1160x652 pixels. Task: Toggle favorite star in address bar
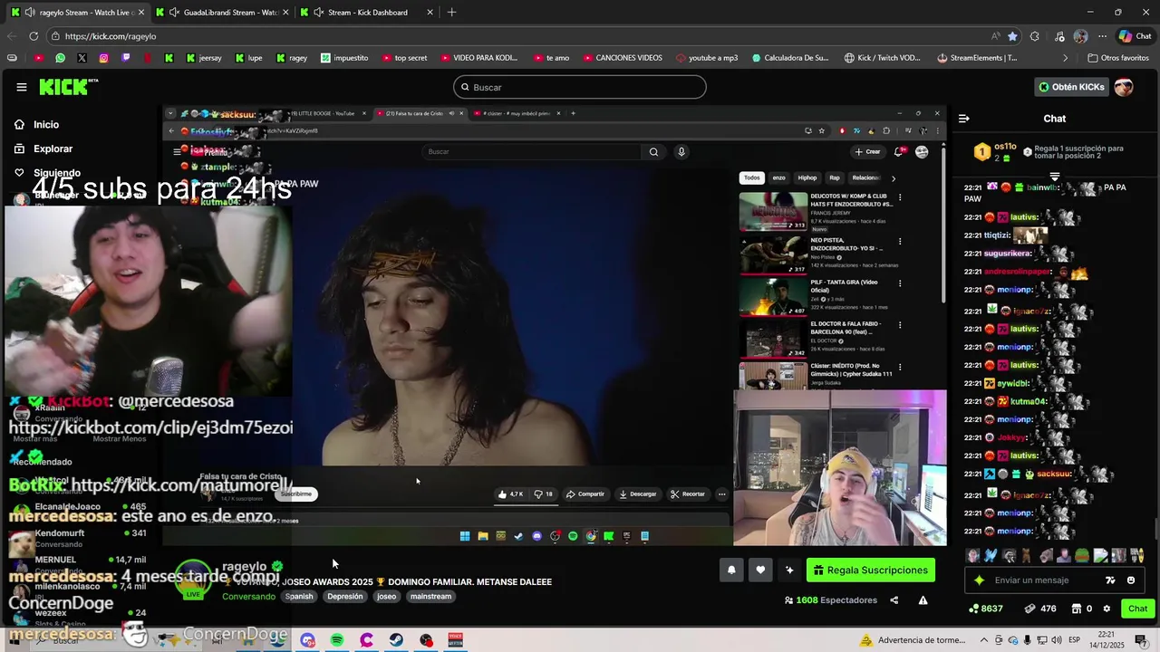[1012, 36]
